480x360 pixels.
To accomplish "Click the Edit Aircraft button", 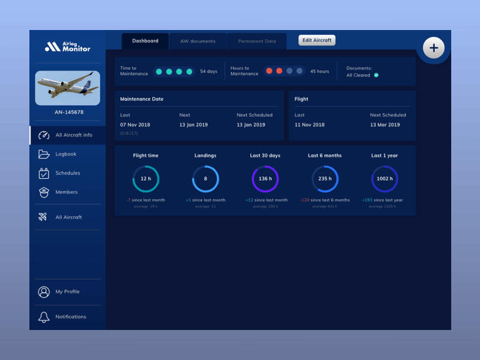I will (x=317, y=40).
